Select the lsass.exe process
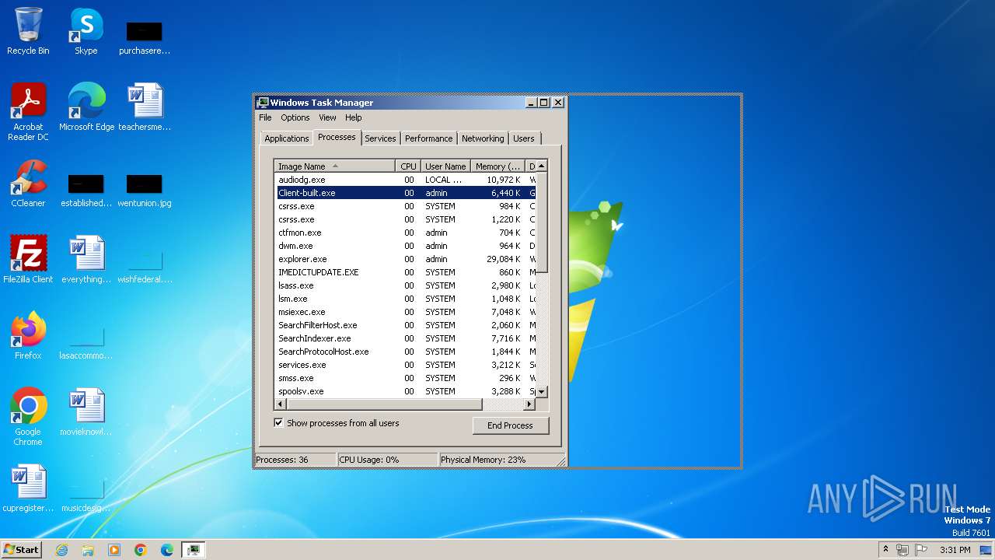The width and height of the screenshot is (995, 560). click(x=405, y=285)
